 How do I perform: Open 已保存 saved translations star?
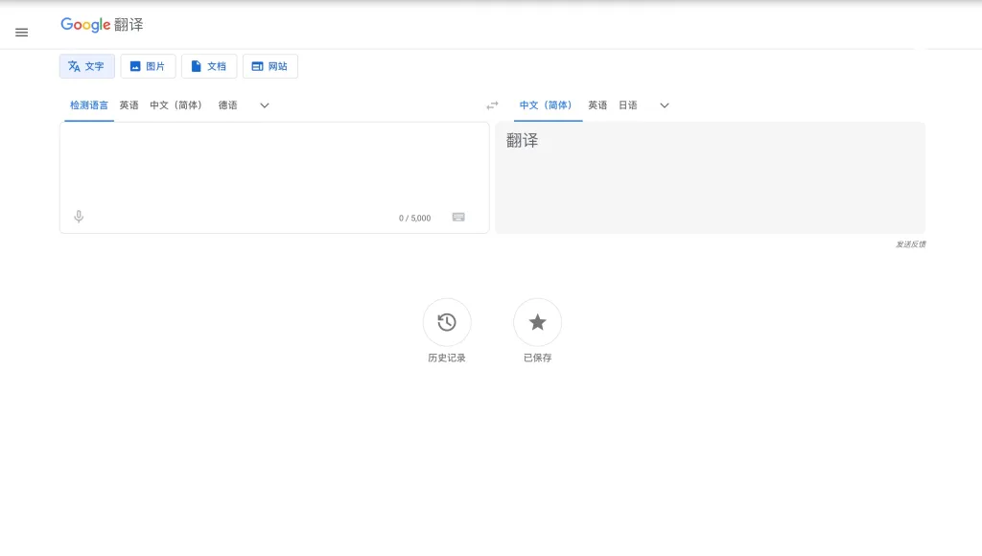[x=537, y=322]
